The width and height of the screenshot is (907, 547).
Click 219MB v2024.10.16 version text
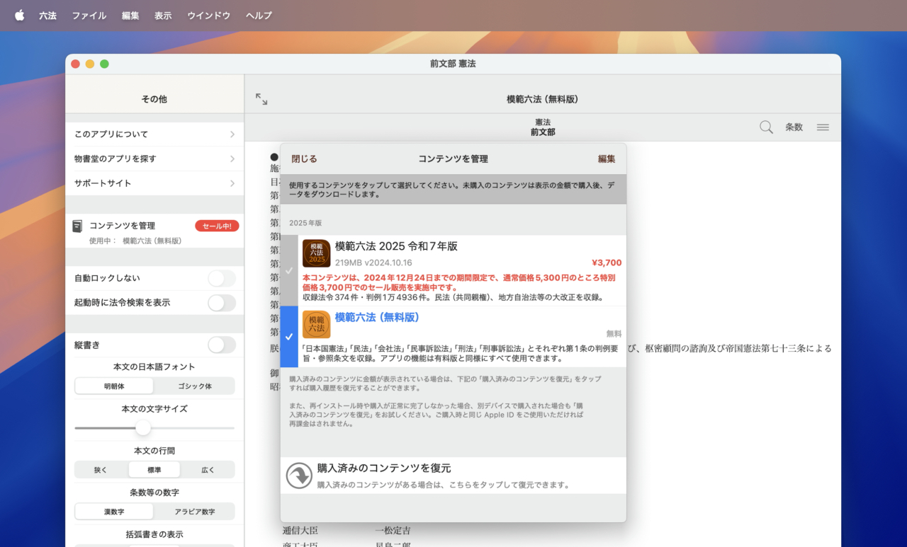pyautogui.click(x=373, y=263)
